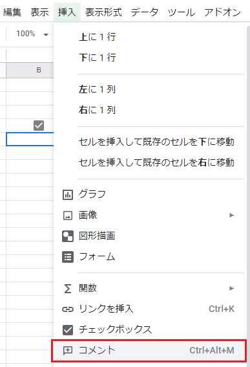Click the comment plus icon beside コメント

click(x=68, y=351)
